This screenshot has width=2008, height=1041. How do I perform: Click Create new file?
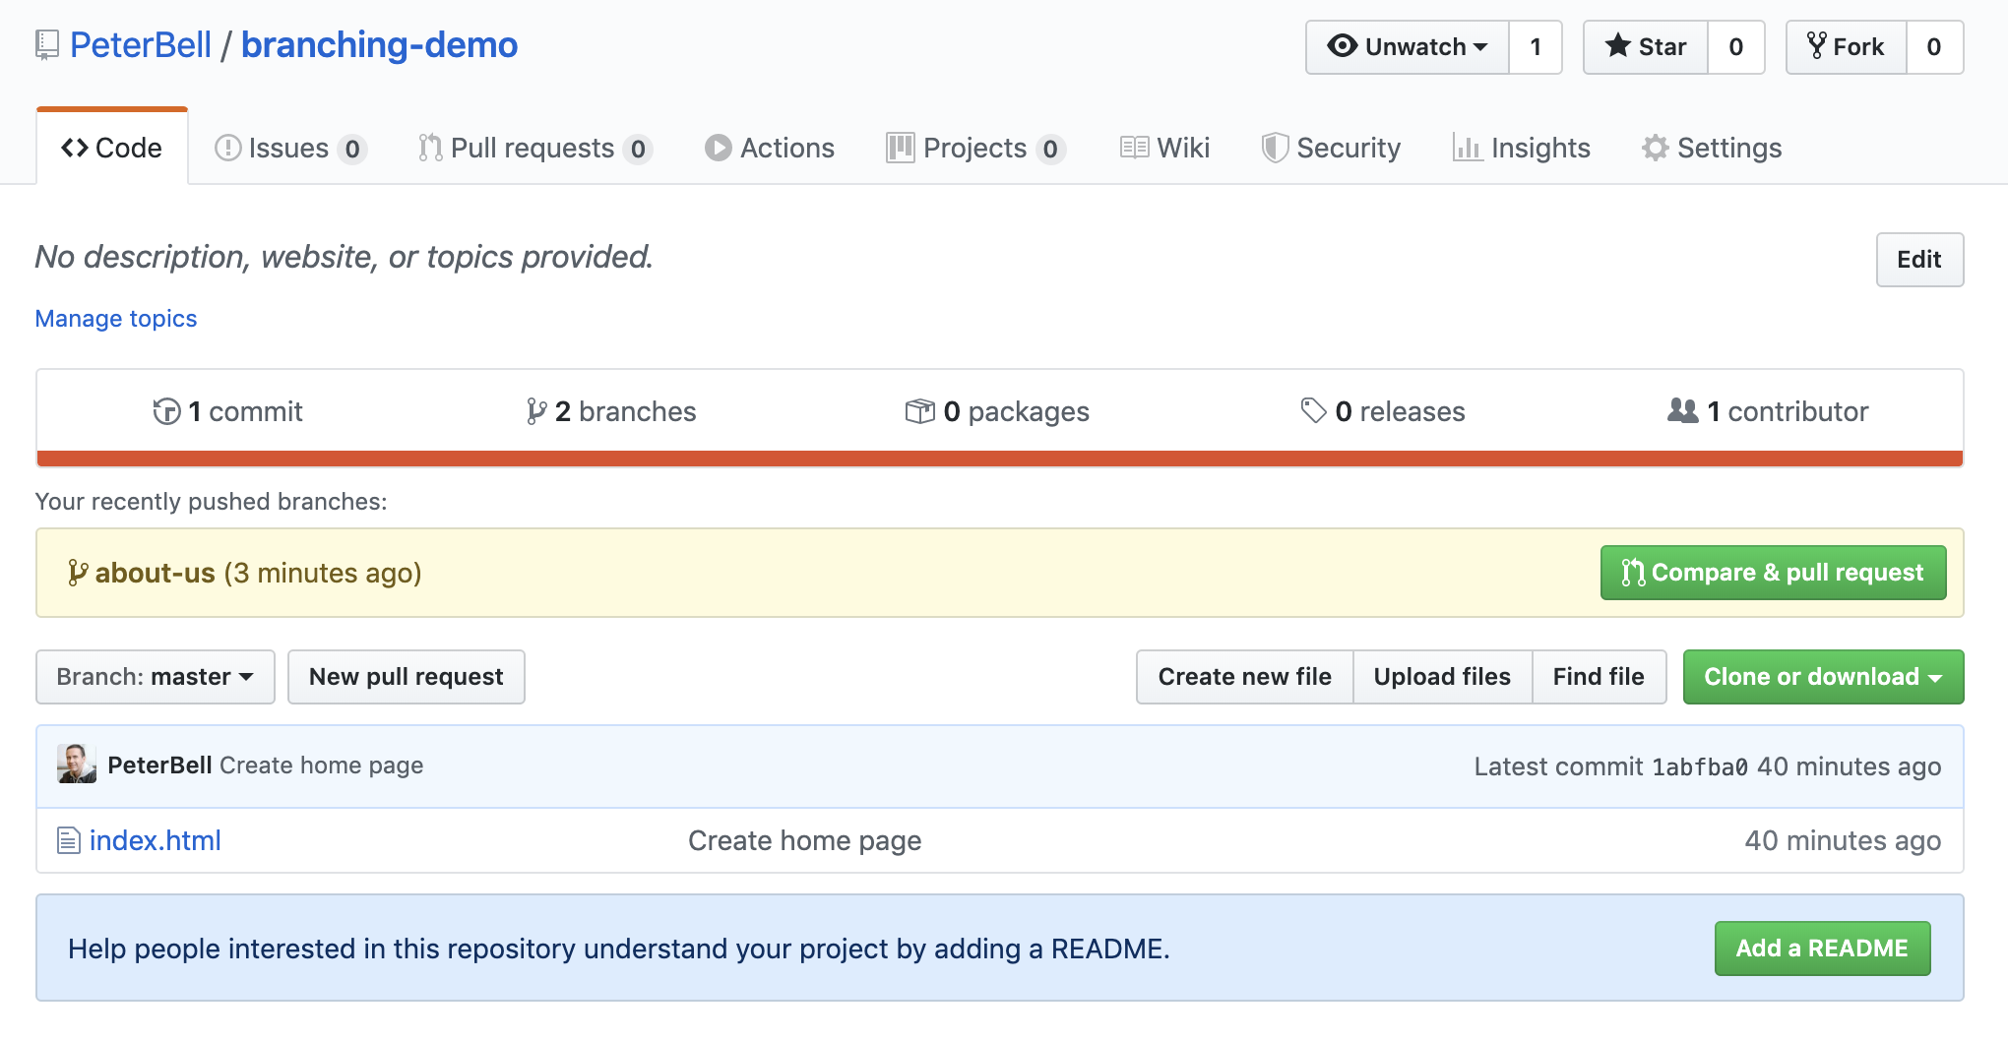click(1244, 677)
